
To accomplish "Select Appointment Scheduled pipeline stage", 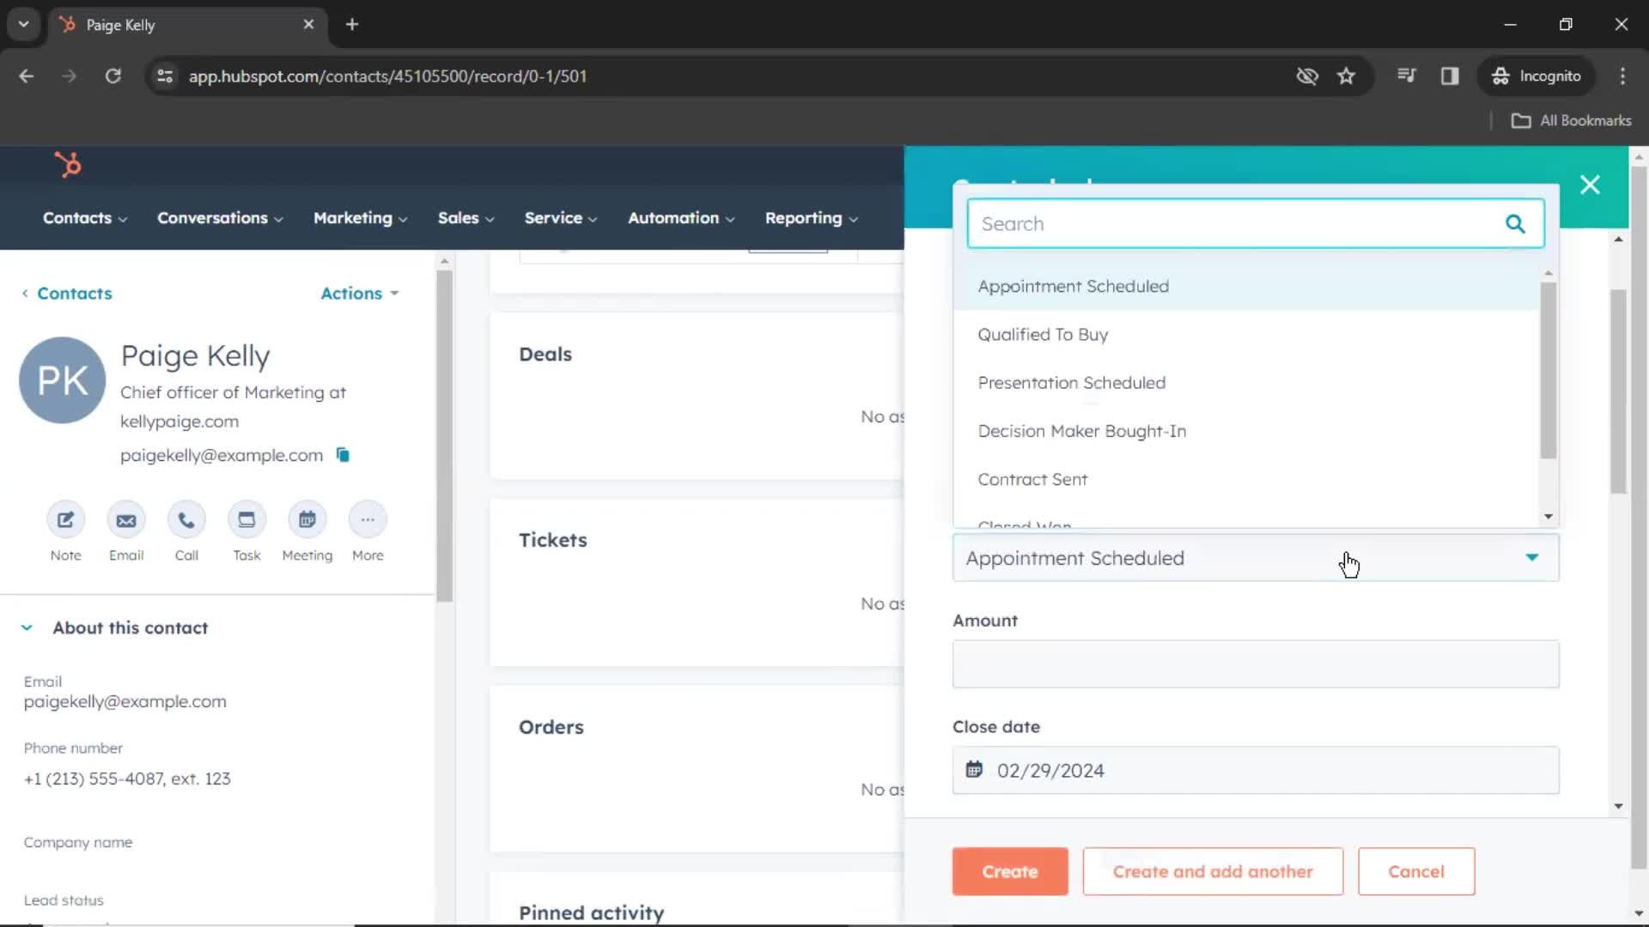I will point(1074,285).
